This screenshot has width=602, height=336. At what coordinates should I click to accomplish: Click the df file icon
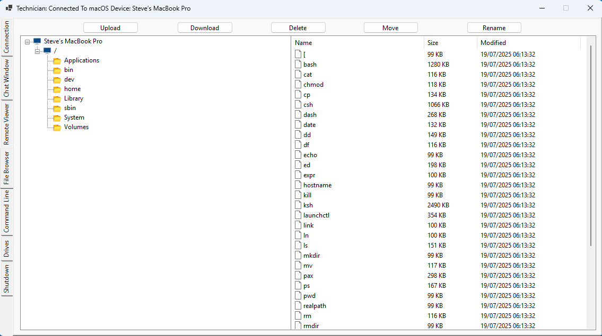click(x=298, y=144)
